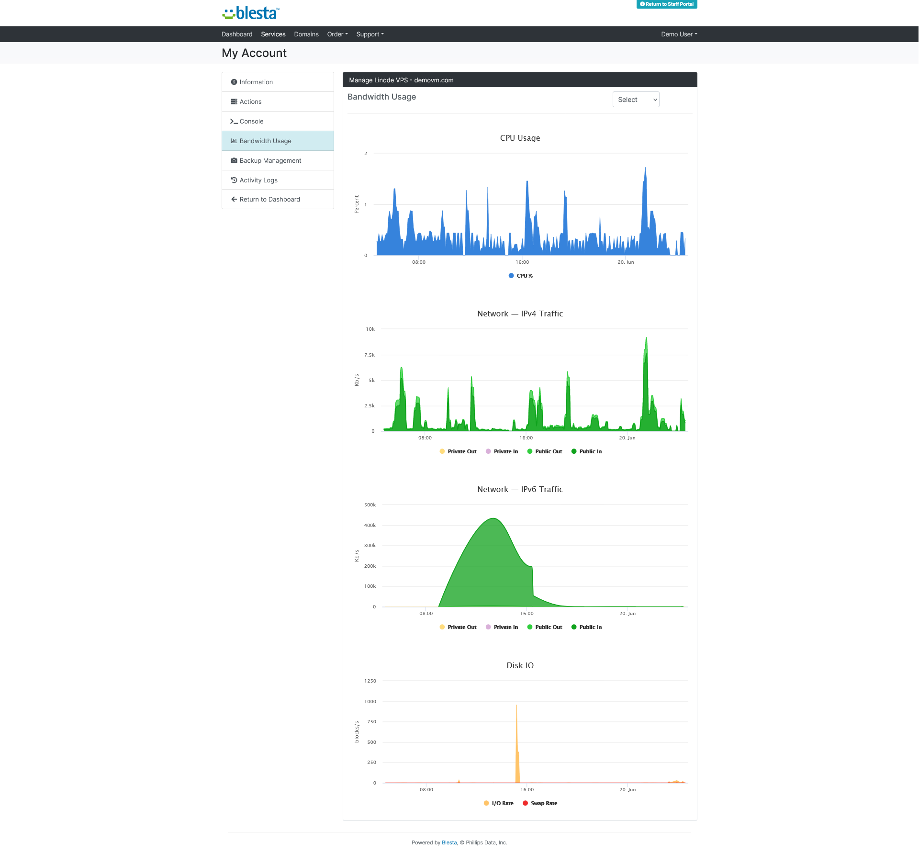This screenshot has height=853, width=919.
Task: Toggle IPv6 Public Out legend series
Action: click(x=545, y=627)
